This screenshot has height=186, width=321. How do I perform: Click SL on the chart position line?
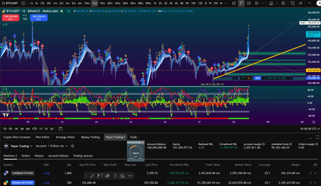click(x=249, y=78)
